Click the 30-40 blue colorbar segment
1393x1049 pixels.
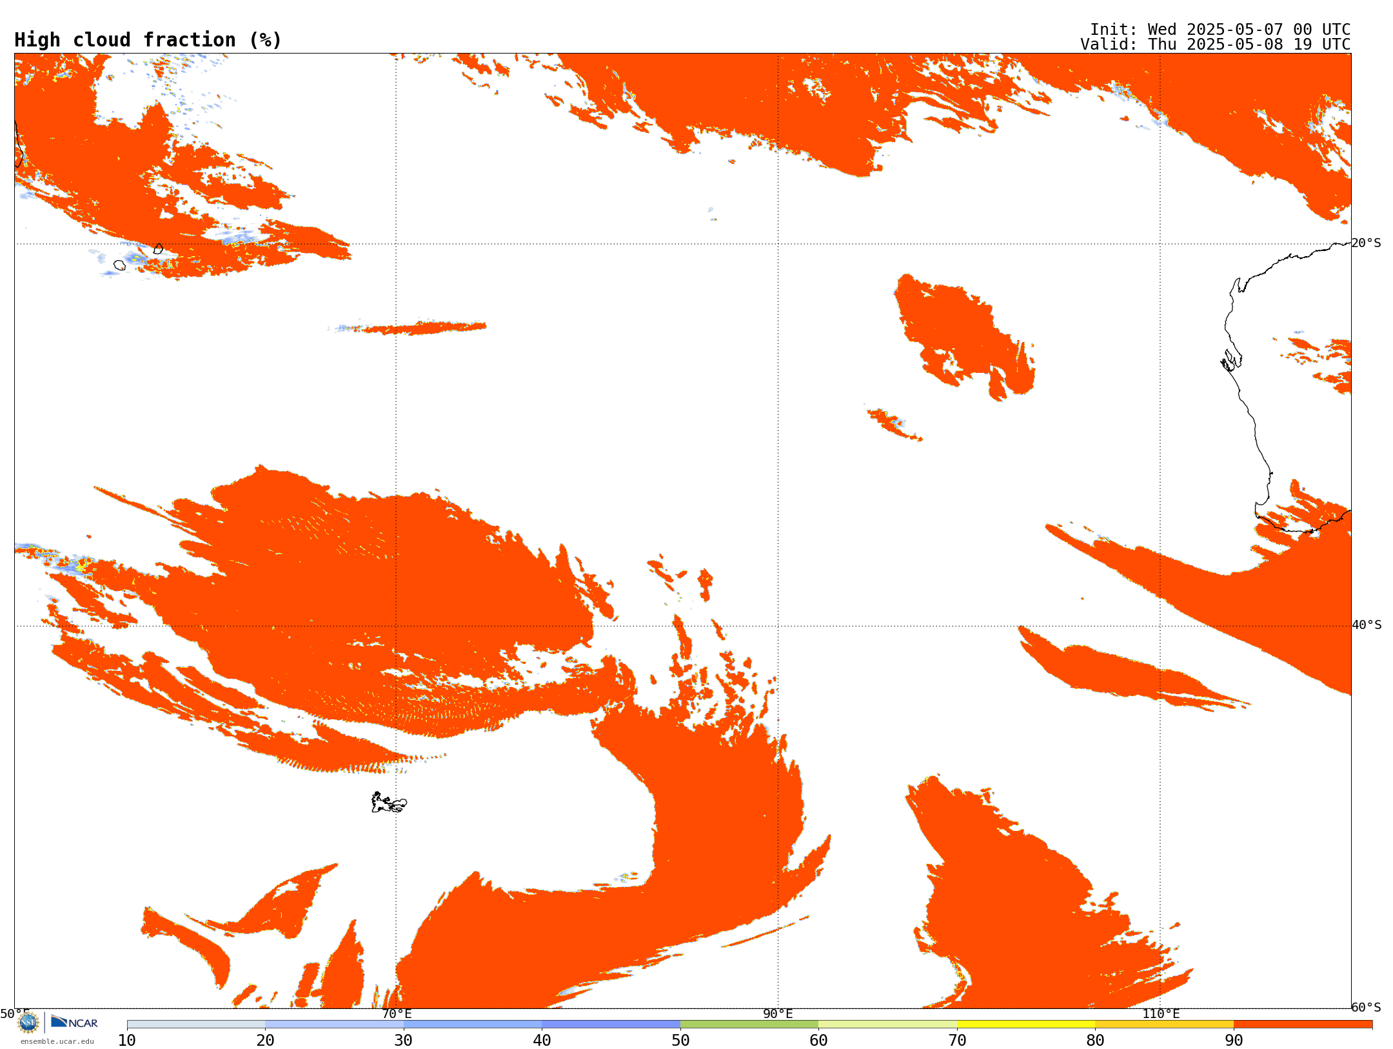(x=473, y=1024)
